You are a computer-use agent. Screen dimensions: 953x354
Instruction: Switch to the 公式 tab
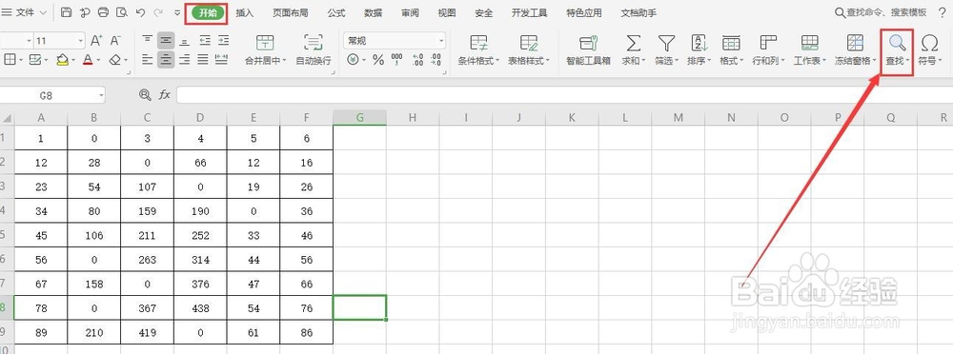click(336, 12)
